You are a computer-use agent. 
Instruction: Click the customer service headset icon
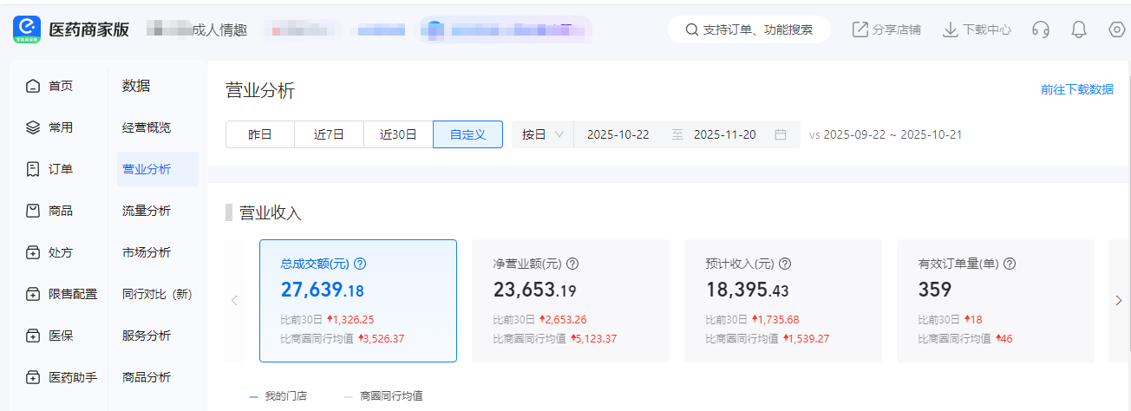click(x=1041, y=29)
